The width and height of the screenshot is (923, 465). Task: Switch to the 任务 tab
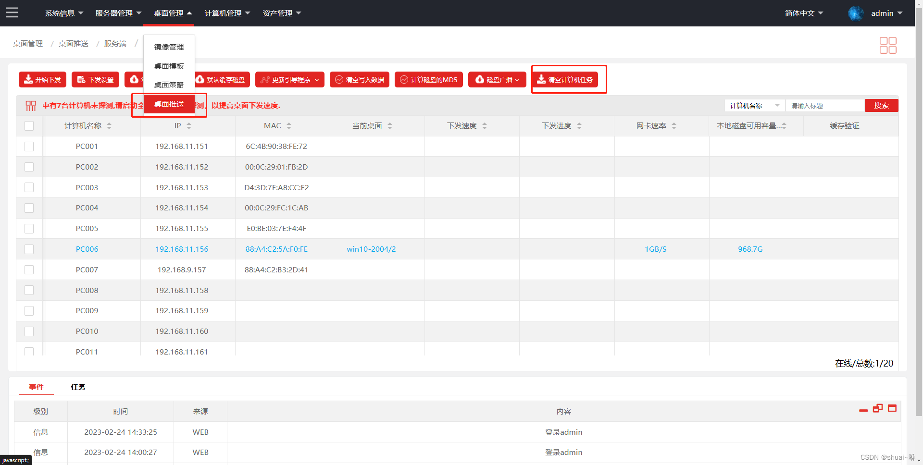coord(78,387)
